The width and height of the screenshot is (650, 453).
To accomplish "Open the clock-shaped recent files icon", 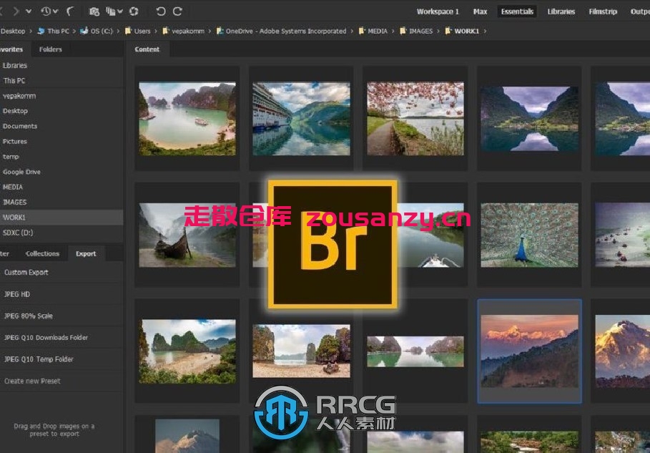I will (x=46, y=11).
